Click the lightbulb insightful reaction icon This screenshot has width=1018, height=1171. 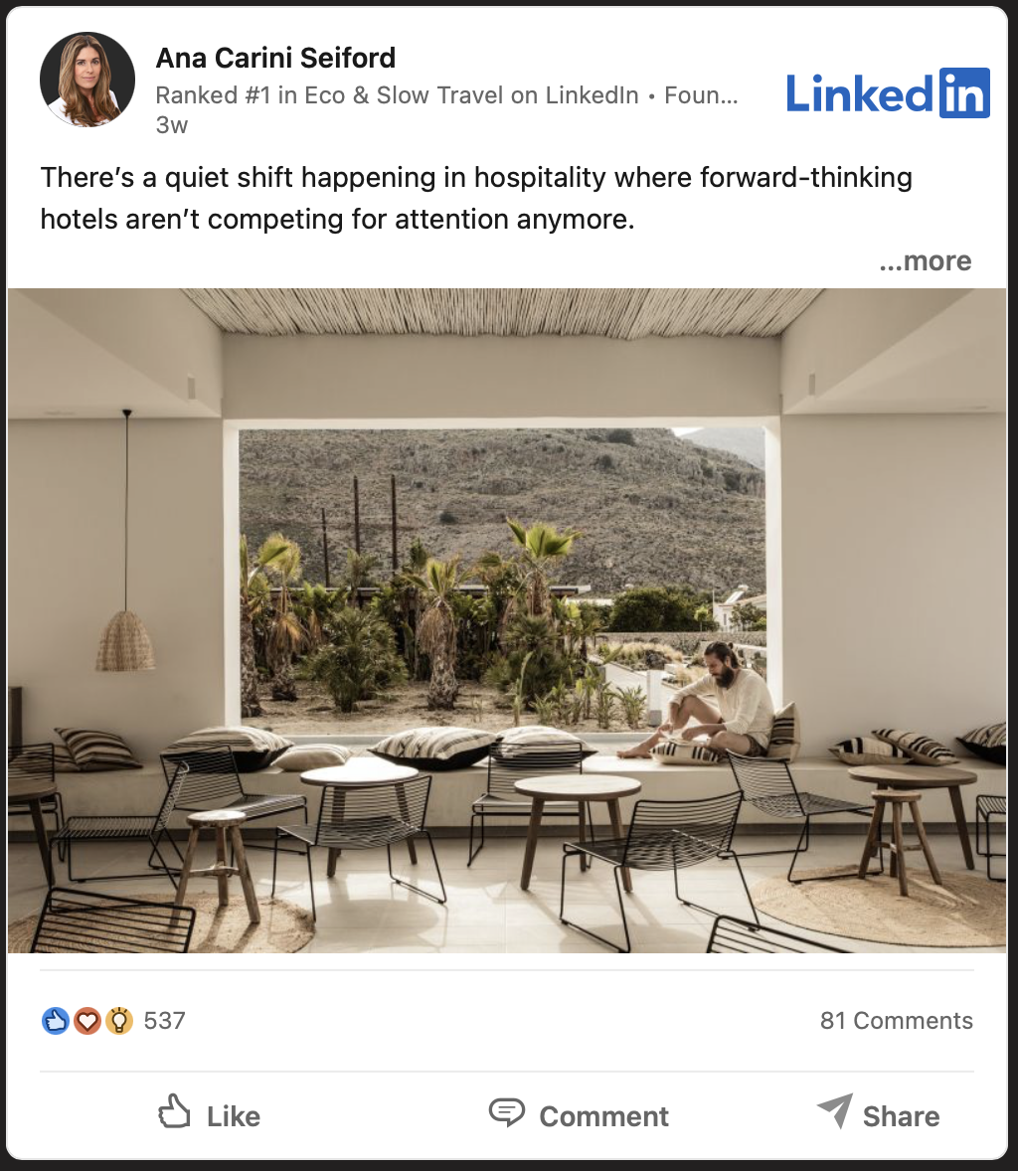pos(118,1020)
